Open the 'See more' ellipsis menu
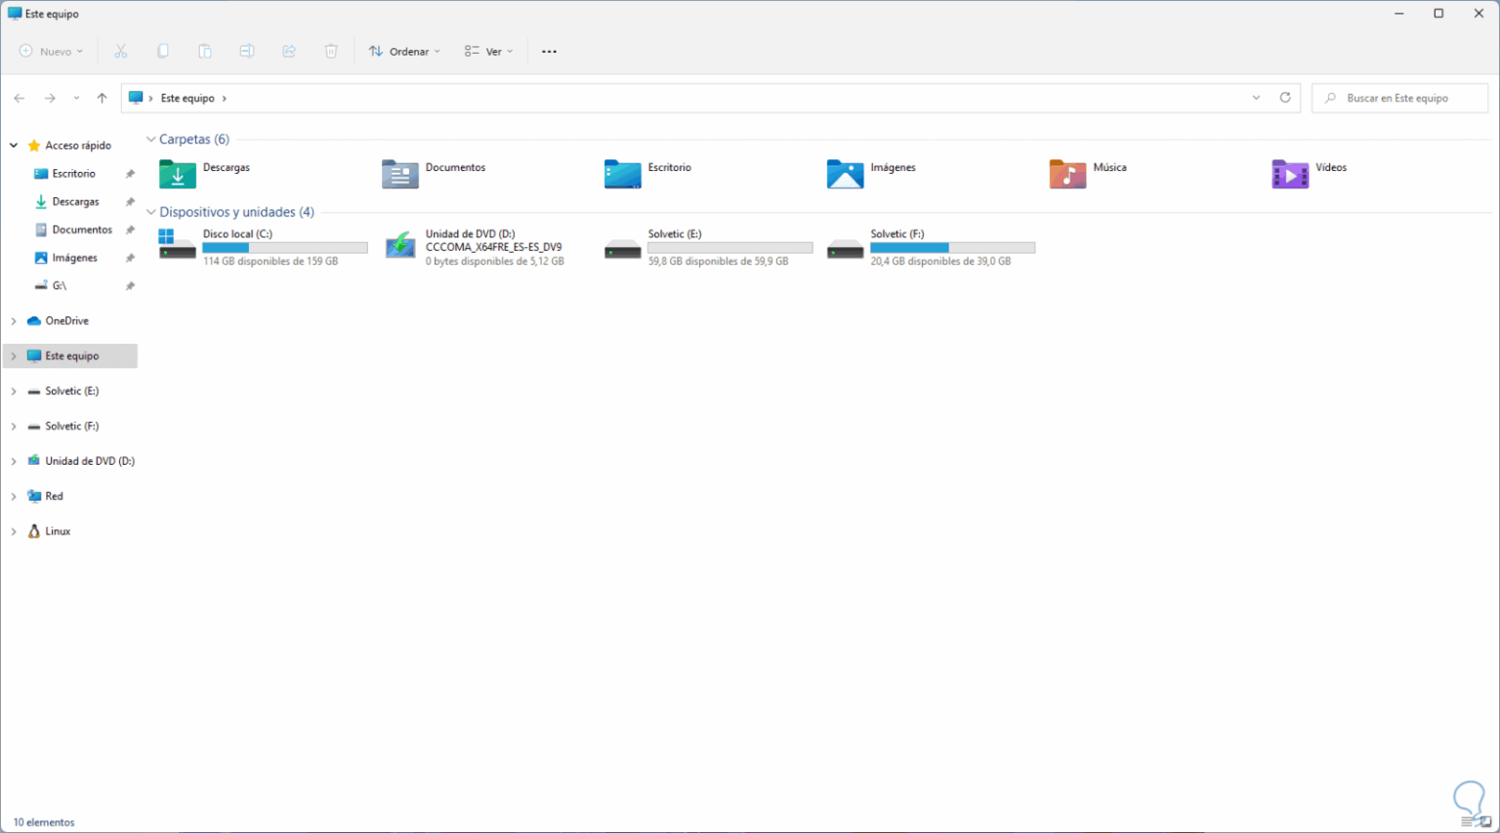1500x833 pixels. [549, 51]
